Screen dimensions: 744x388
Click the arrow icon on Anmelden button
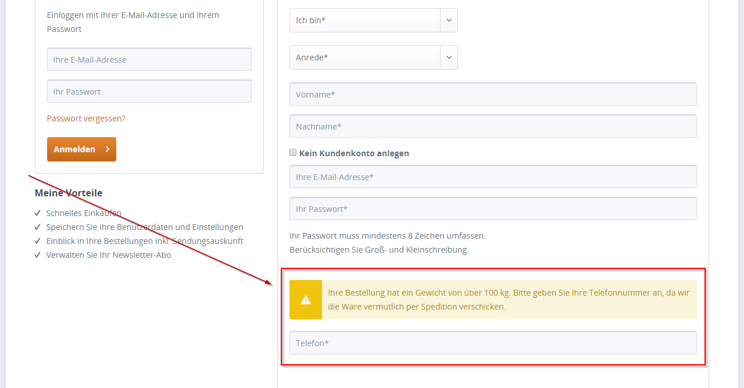(x=108, y=149)
